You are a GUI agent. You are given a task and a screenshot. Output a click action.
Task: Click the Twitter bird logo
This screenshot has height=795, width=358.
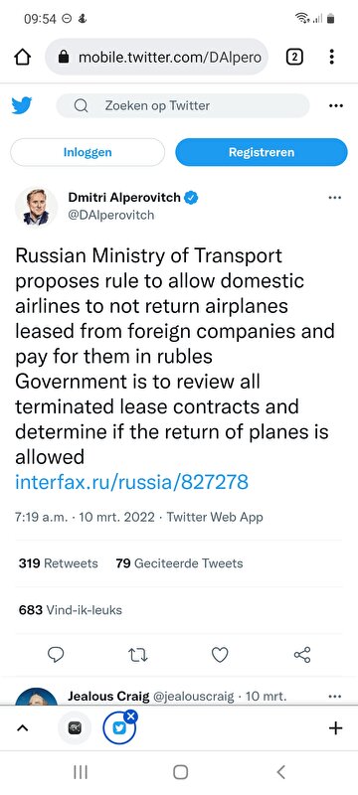click(x=22, y=105)
